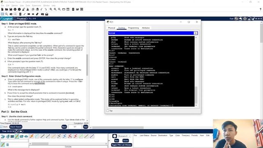Click the Open file folder icon
263x148 pixels.
[x=7, y=9]
